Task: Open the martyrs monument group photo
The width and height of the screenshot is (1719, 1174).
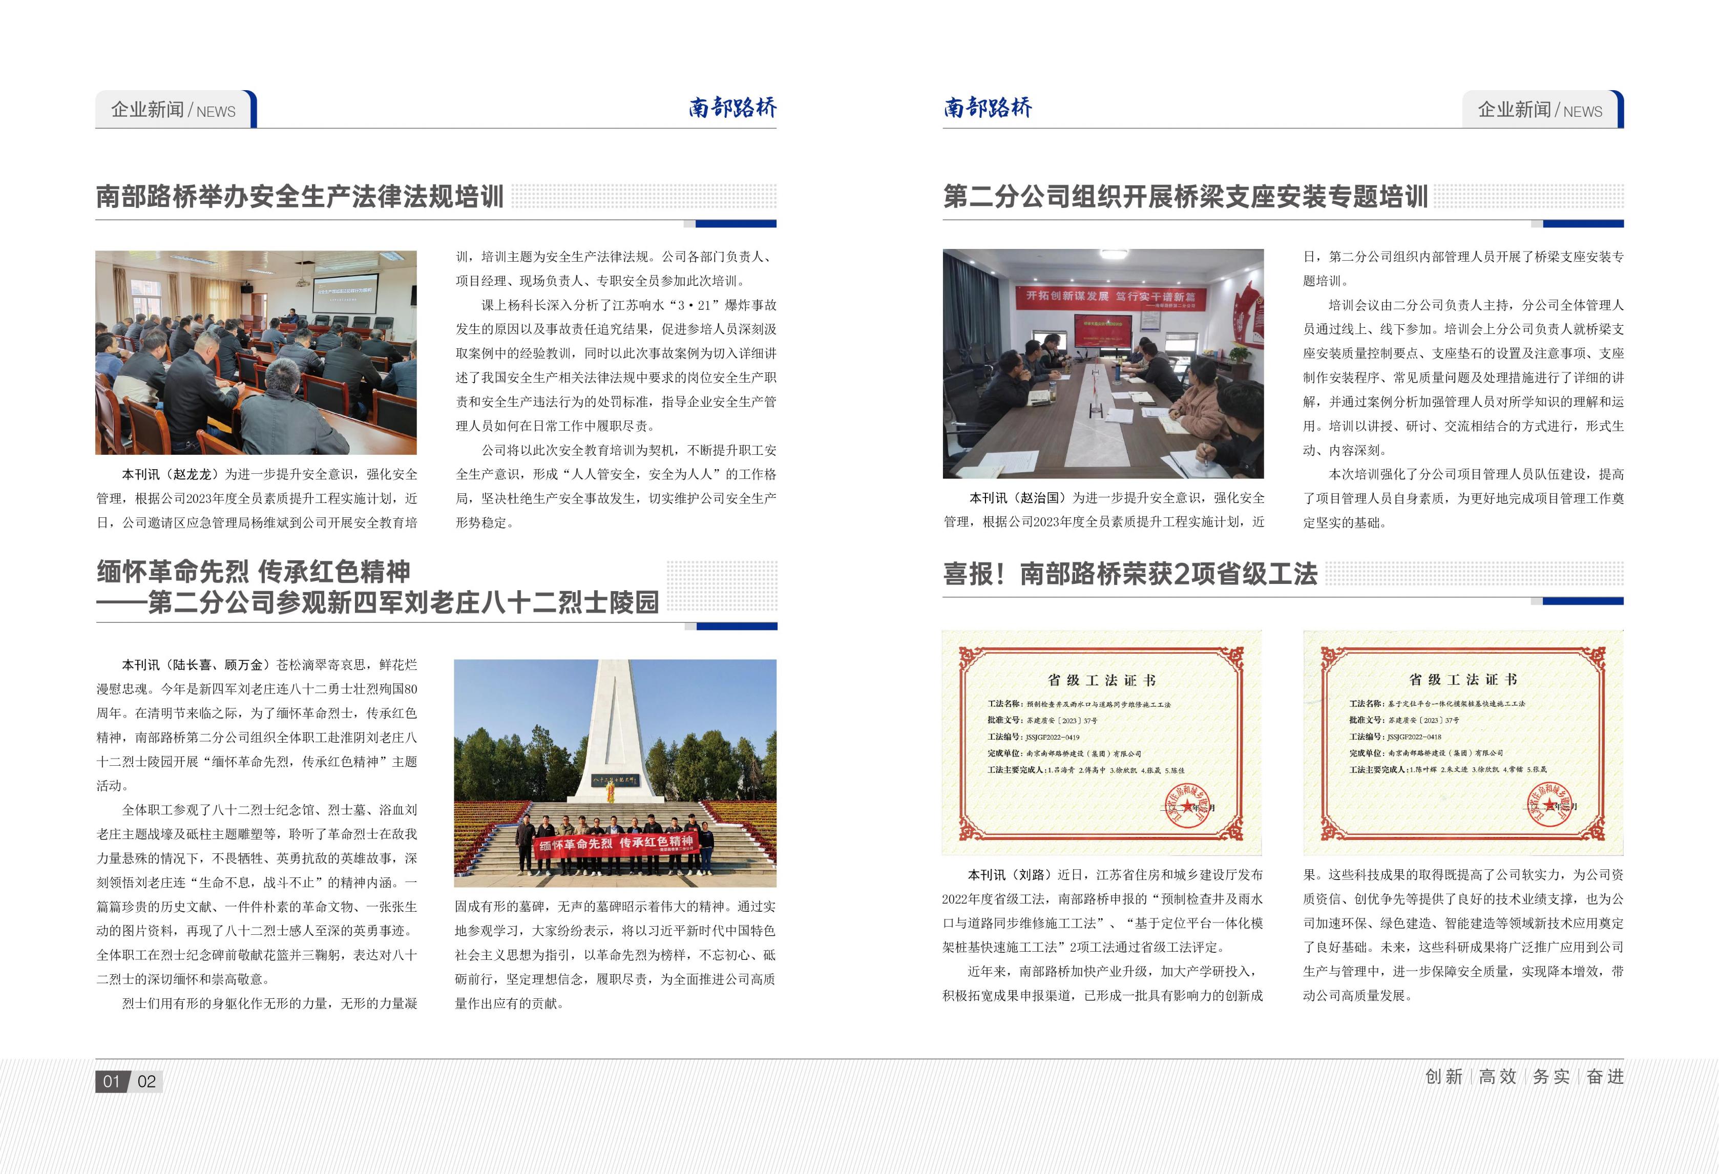Action: click(615, 773)
